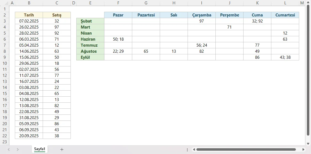Select the Pazartesi heading cell

pos(146,15)
